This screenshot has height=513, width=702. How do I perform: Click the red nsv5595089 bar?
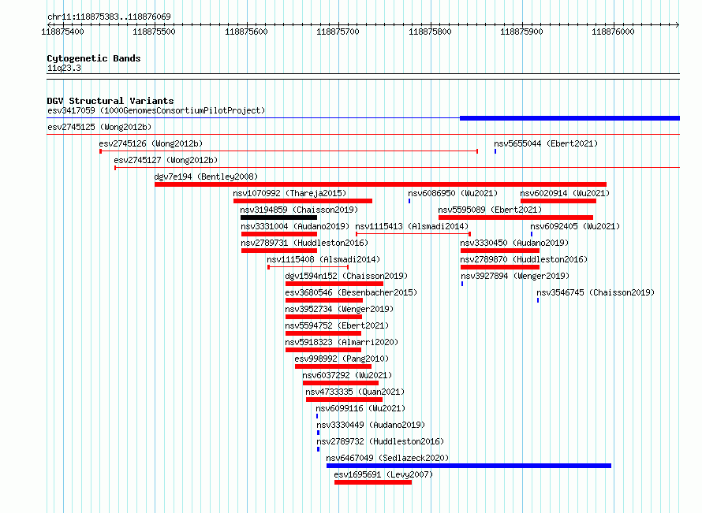[x=516, y=217]
